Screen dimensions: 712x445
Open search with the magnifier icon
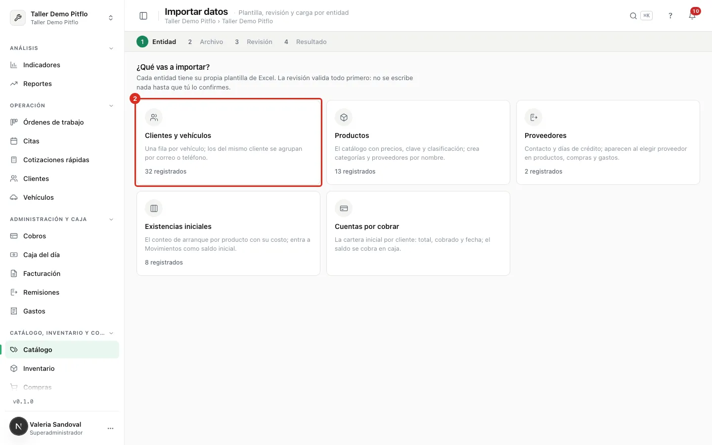pos(633,16)
